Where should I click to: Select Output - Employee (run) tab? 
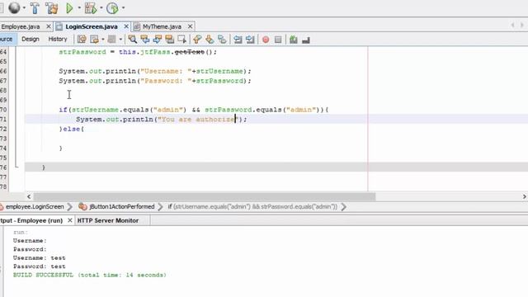[x=31, y=220]
